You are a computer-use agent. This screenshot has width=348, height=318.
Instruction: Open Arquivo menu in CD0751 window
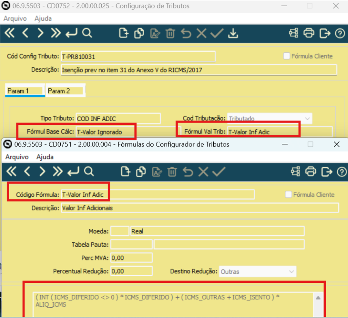(x=17, y=157)
